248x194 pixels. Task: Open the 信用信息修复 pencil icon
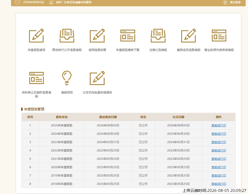[97, 36]
